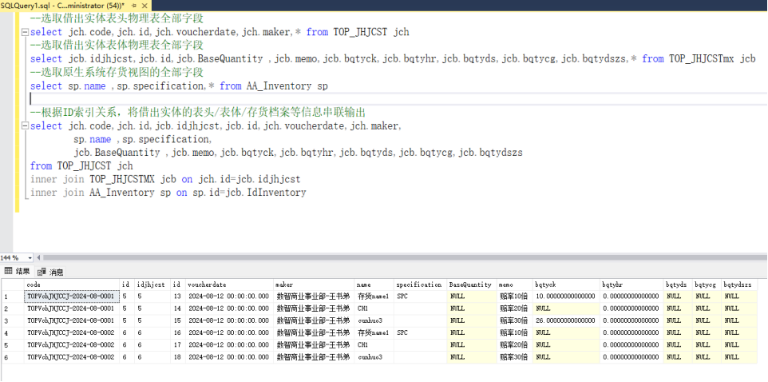Viewport: 768px width, 382px height.
Task: Select result row 5 via row number
Action: pyautogui.click(x=12, y=345)
